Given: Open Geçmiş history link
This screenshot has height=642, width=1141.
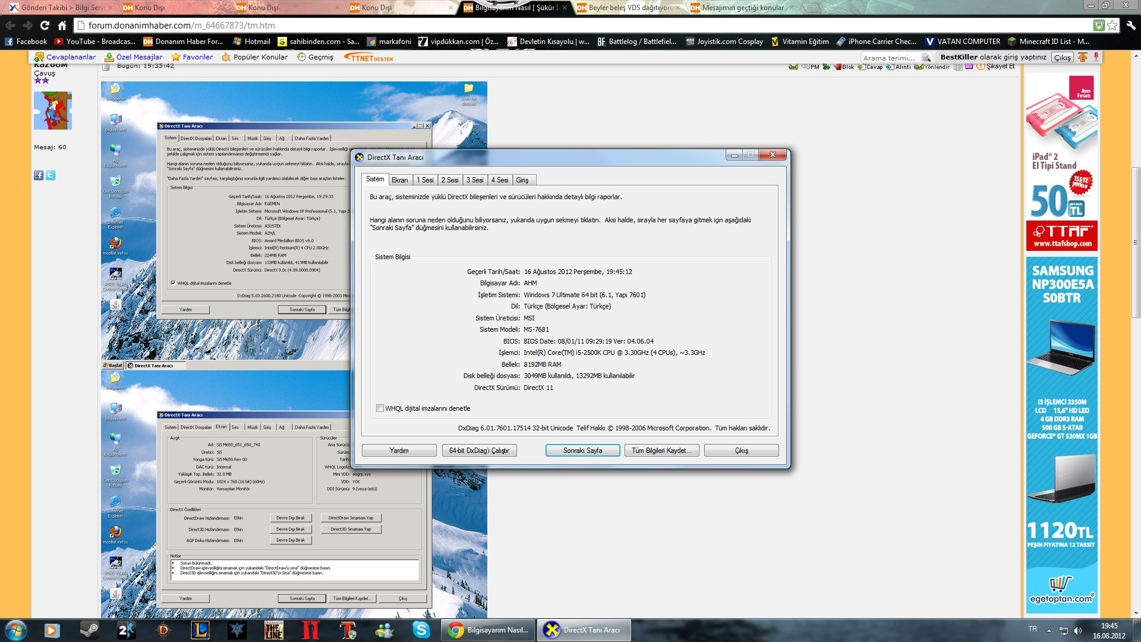Looking at the screenshot, I should (x=316, y=57).
